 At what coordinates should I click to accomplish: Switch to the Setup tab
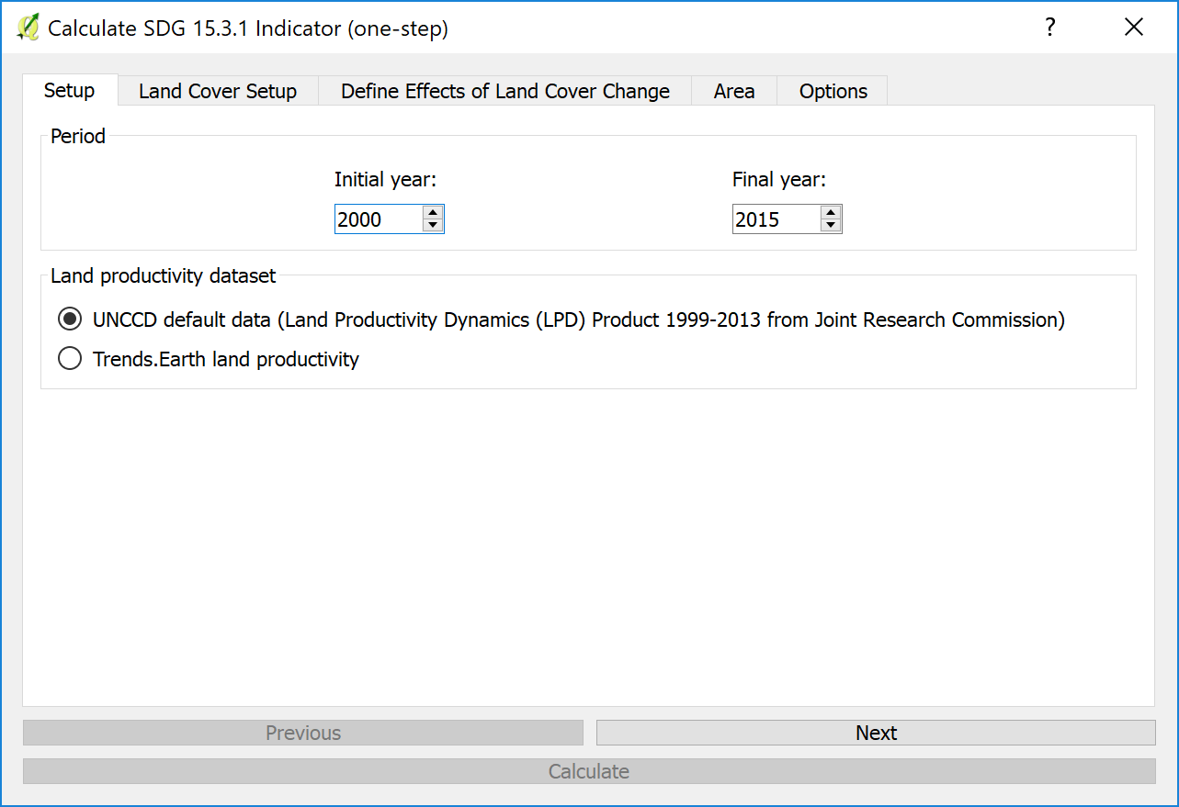[x=70, y=91]
